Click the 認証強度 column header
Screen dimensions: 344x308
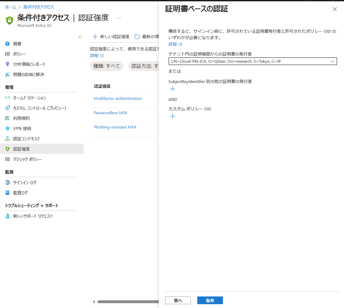tap(102, 86)
